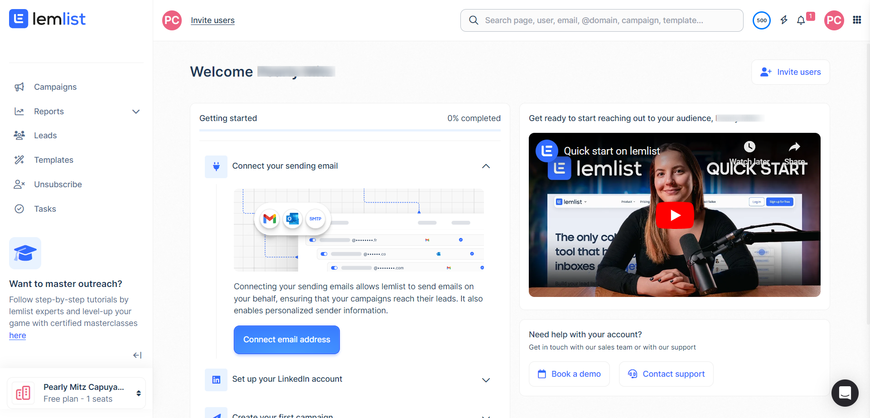Click the workspace building icon

pyautogui.click(x=23, y=393)
